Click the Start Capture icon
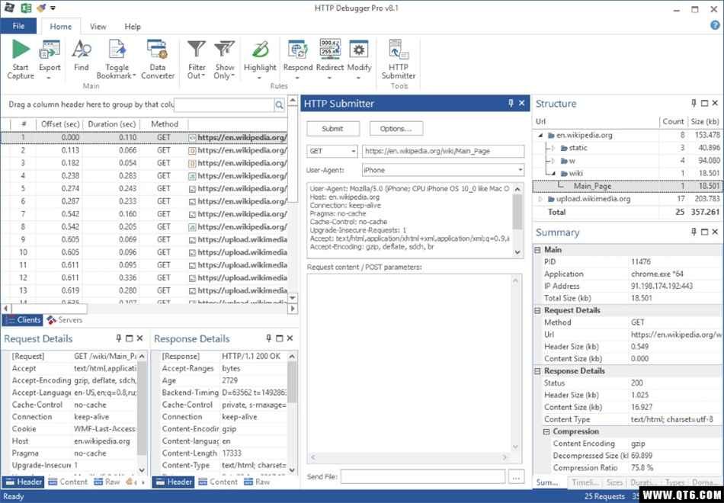 click(x=21, y=49)
